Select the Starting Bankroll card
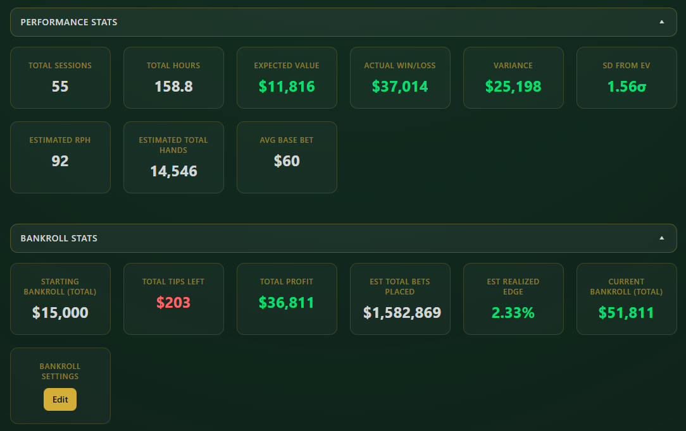 [x=60, y=298]
